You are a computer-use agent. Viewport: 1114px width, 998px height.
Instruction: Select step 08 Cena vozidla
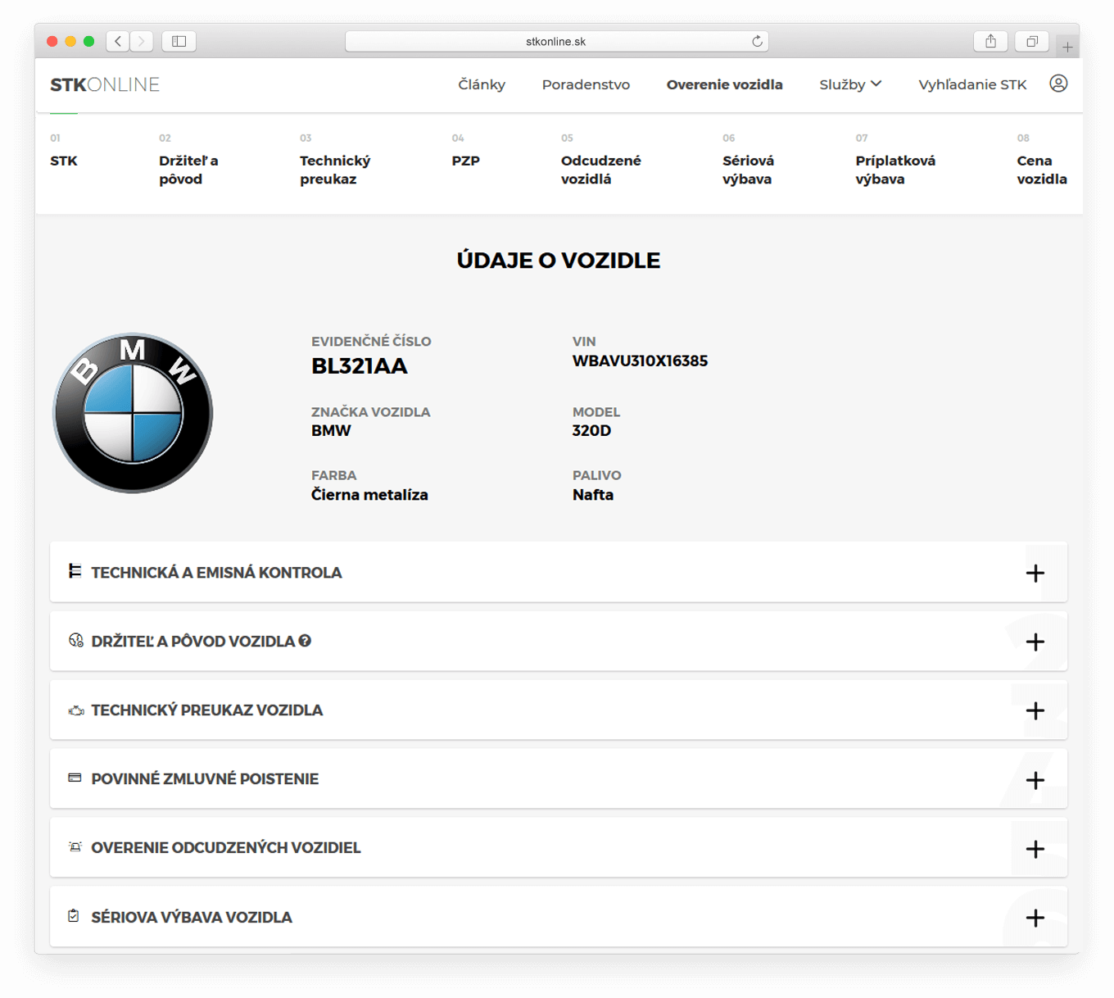click(1042, 160)
